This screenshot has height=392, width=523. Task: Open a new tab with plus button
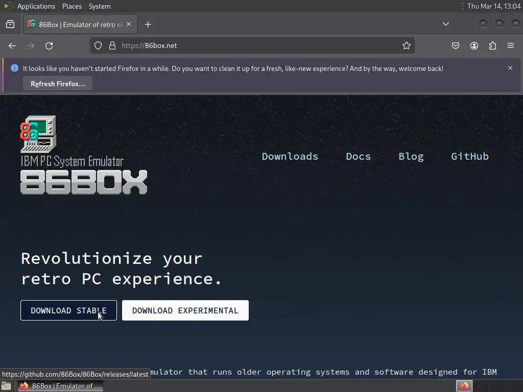click(x=148, y=24)
